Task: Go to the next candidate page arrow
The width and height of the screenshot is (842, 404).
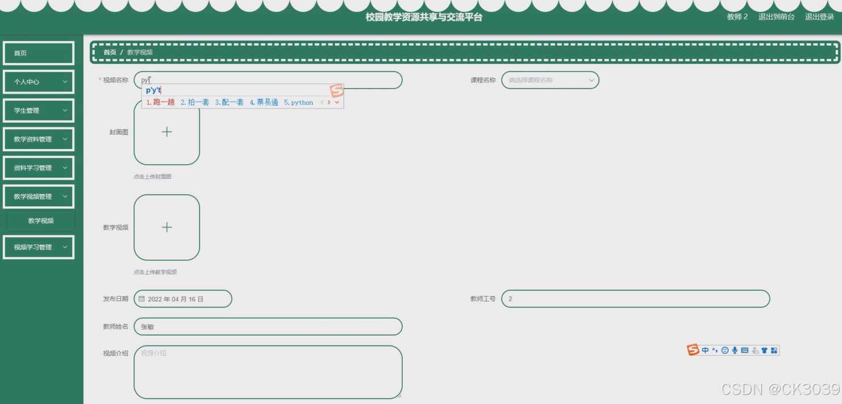Action: pyautogui.click(x=329, y=103)
